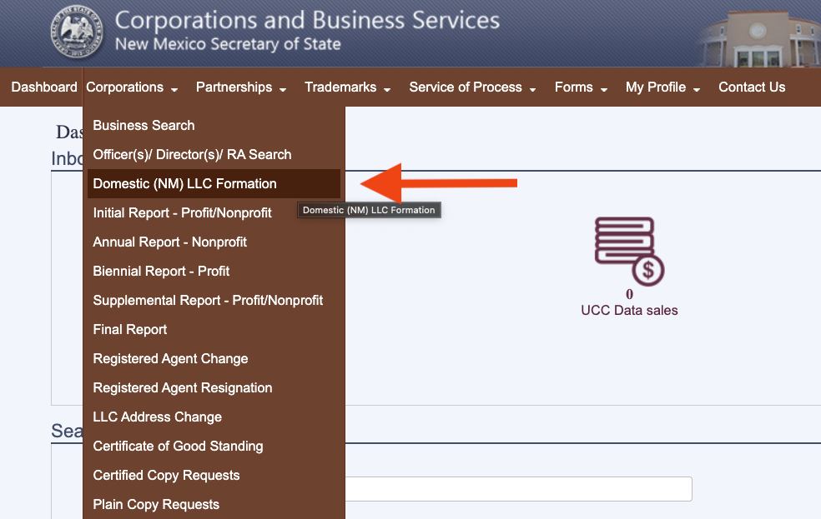The width and height of the screenshot is (821, 519).
Task: Click the Corporations and Business Services title
Action: 307,21
